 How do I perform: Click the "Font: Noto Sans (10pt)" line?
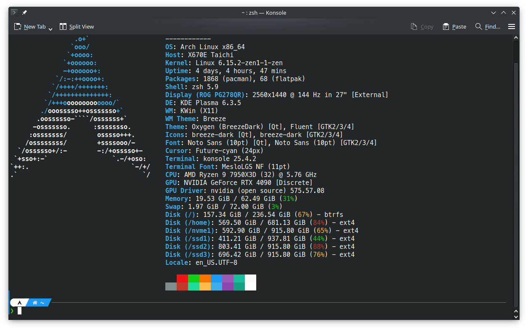(271, 143)
